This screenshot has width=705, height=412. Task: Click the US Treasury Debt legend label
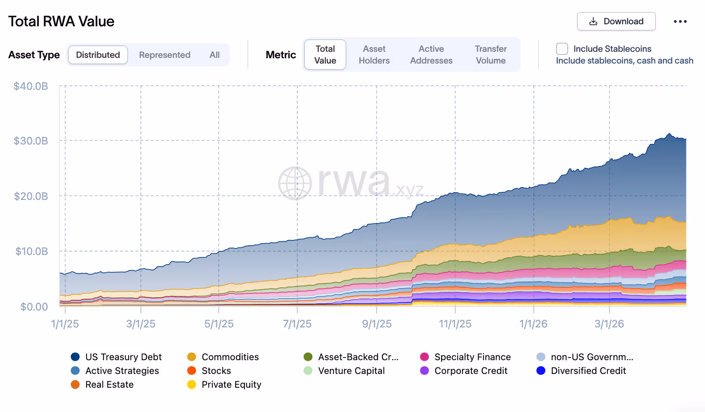pos(123,357)
